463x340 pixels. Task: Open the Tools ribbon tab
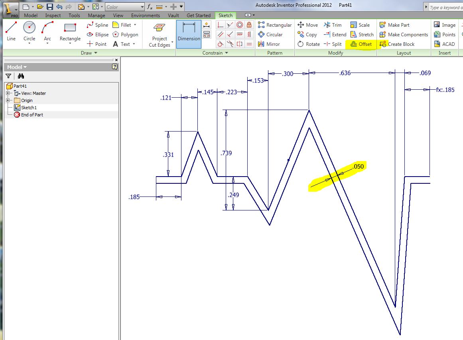tap(74, 16)
